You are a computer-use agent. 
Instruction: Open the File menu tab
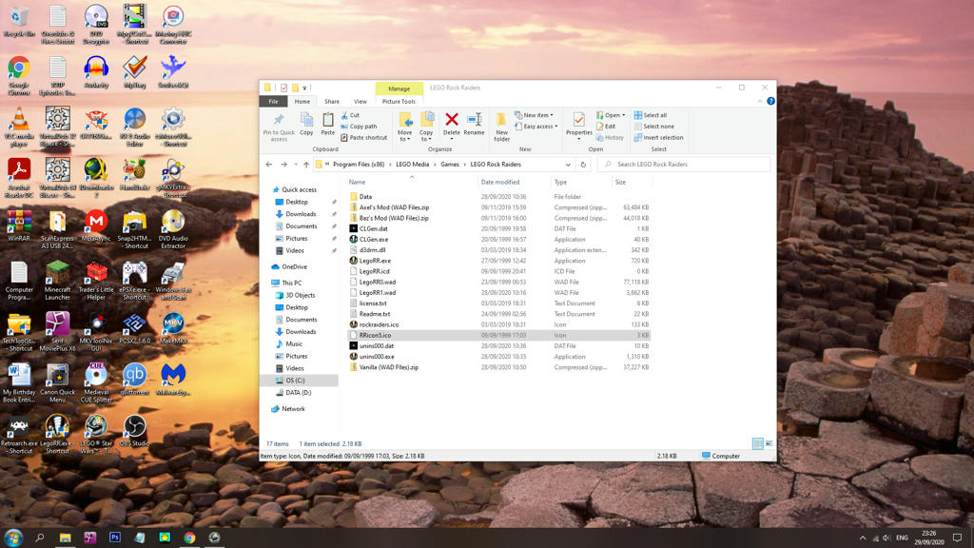pos(273,101)
